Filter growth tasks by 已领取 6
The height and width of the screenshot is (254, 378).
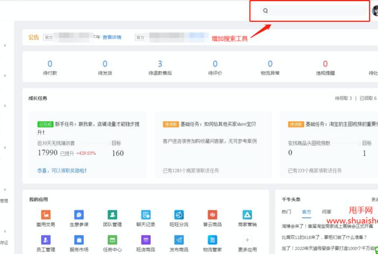[x=368, y=98]
